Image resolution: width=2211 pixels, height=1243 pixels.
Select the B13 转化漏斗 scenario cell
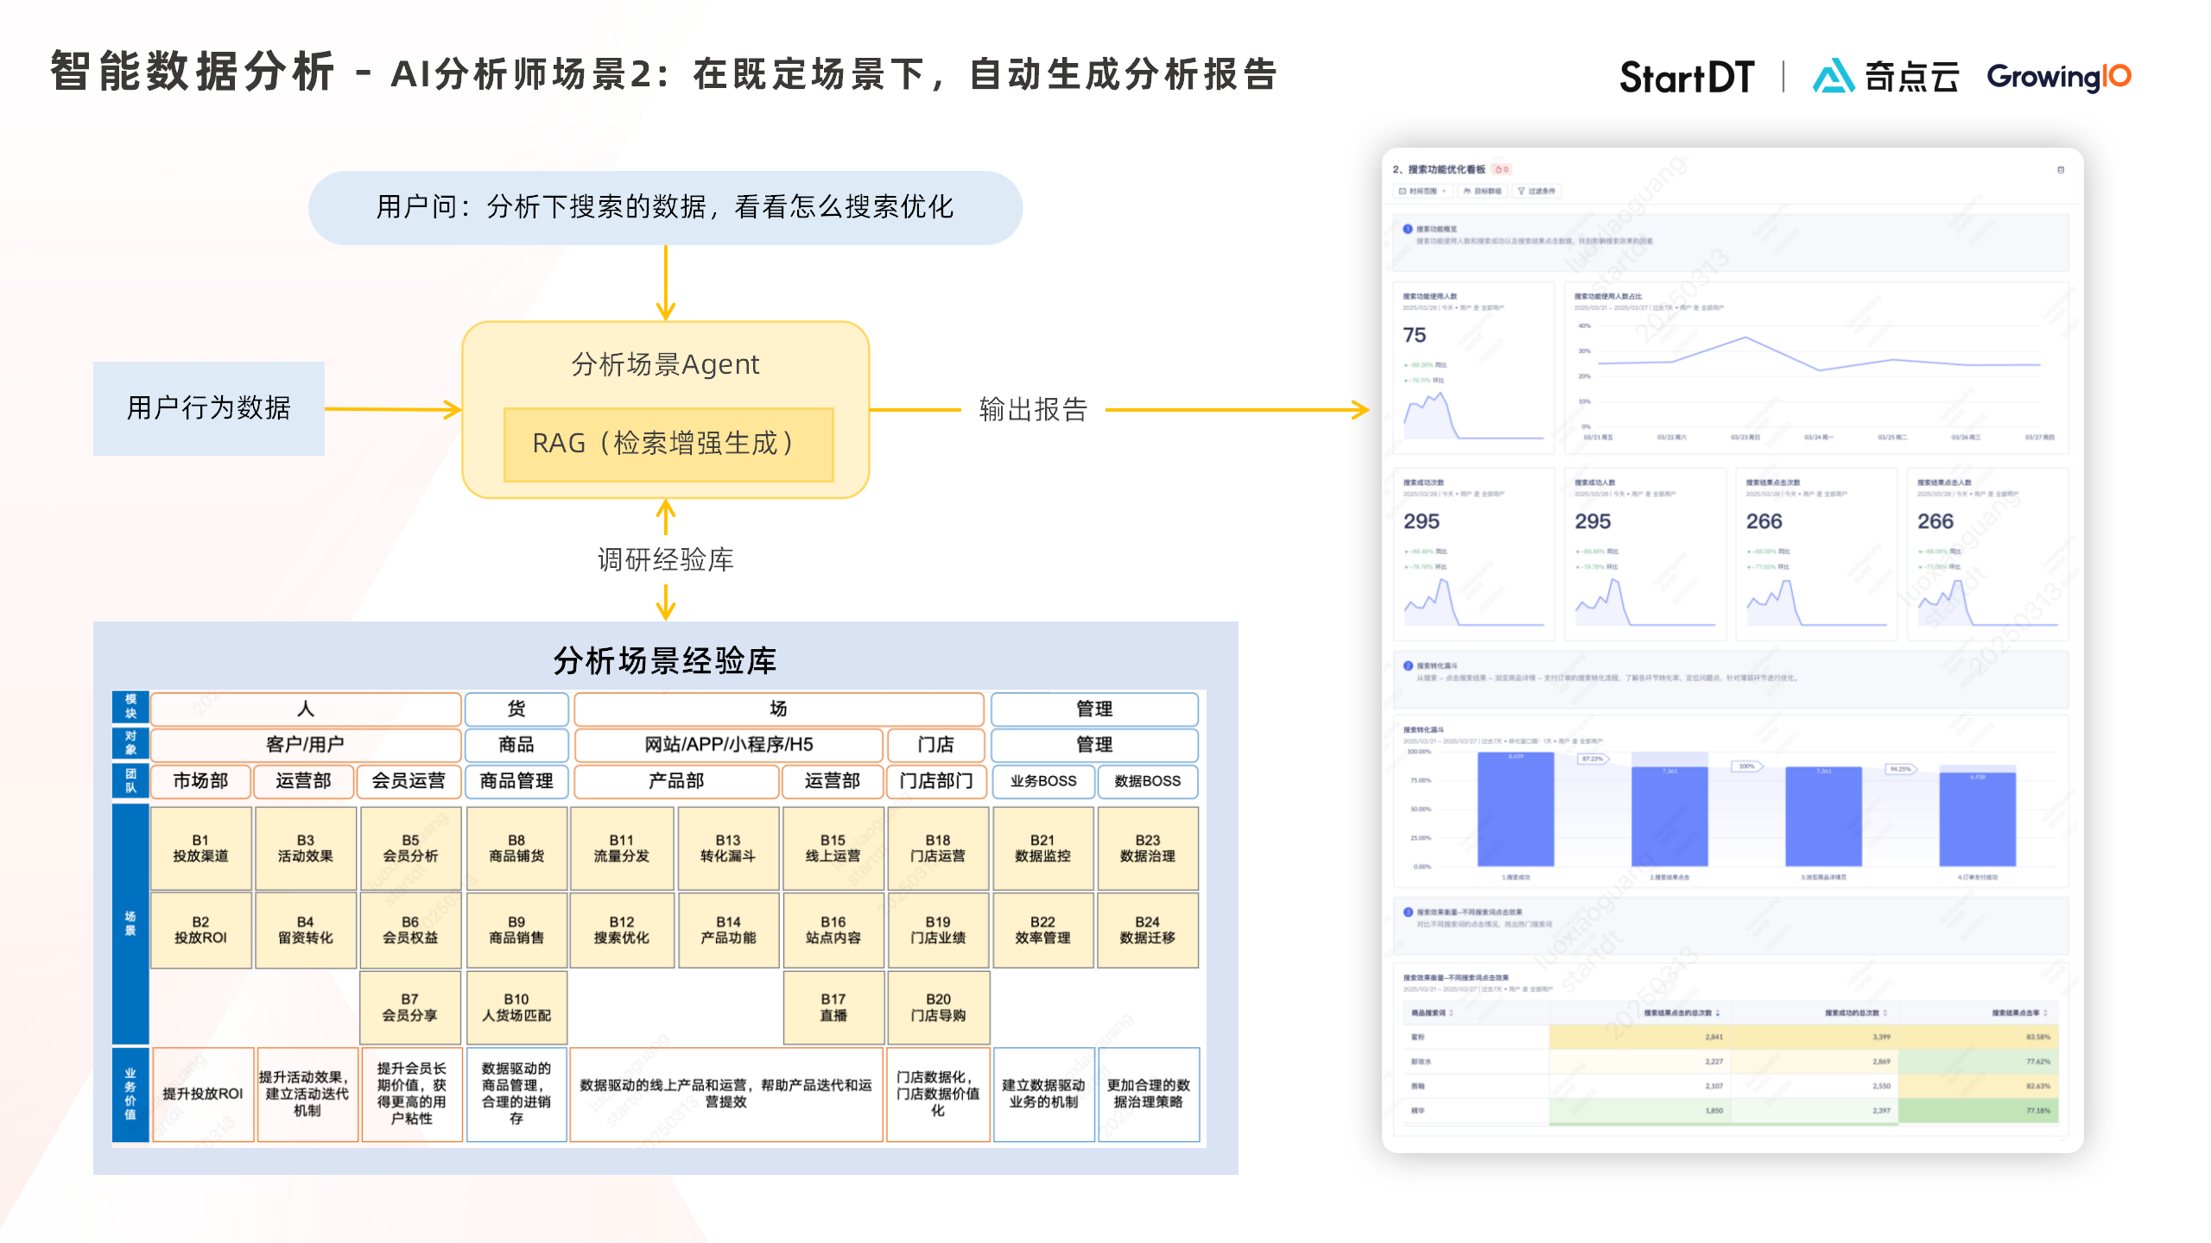click(727, 848)
